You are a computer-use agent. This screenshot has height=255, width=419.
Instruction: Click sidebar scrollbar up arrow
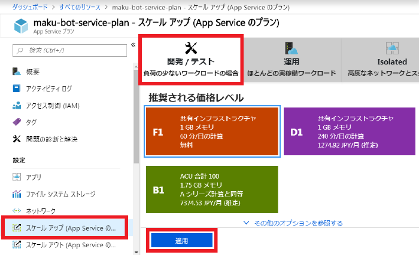(136, 66)
